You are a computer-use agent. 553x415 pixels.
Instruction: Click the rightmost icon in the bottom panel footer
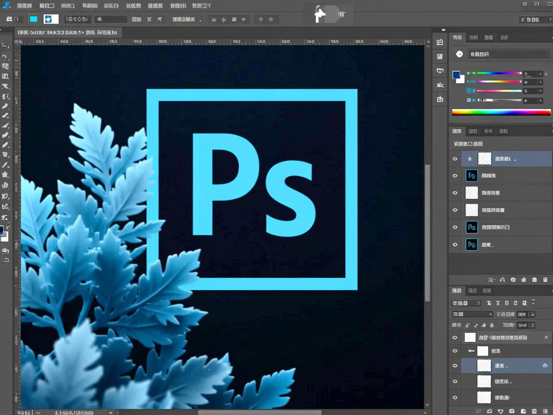pyautogui.click(x=545, y=411)
